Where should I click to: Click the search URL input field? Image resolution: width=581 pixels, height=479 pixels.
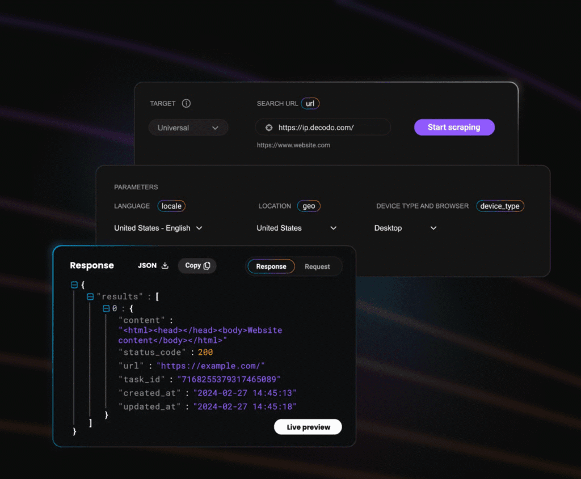click(329, 128)
